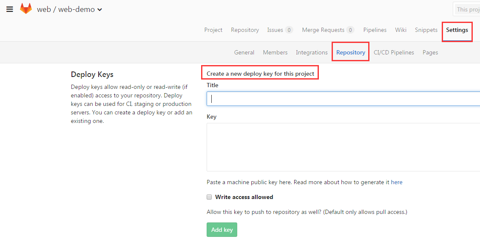480x242 pixels.
Task: View the Pipelines tab
Action: (375, 30)
